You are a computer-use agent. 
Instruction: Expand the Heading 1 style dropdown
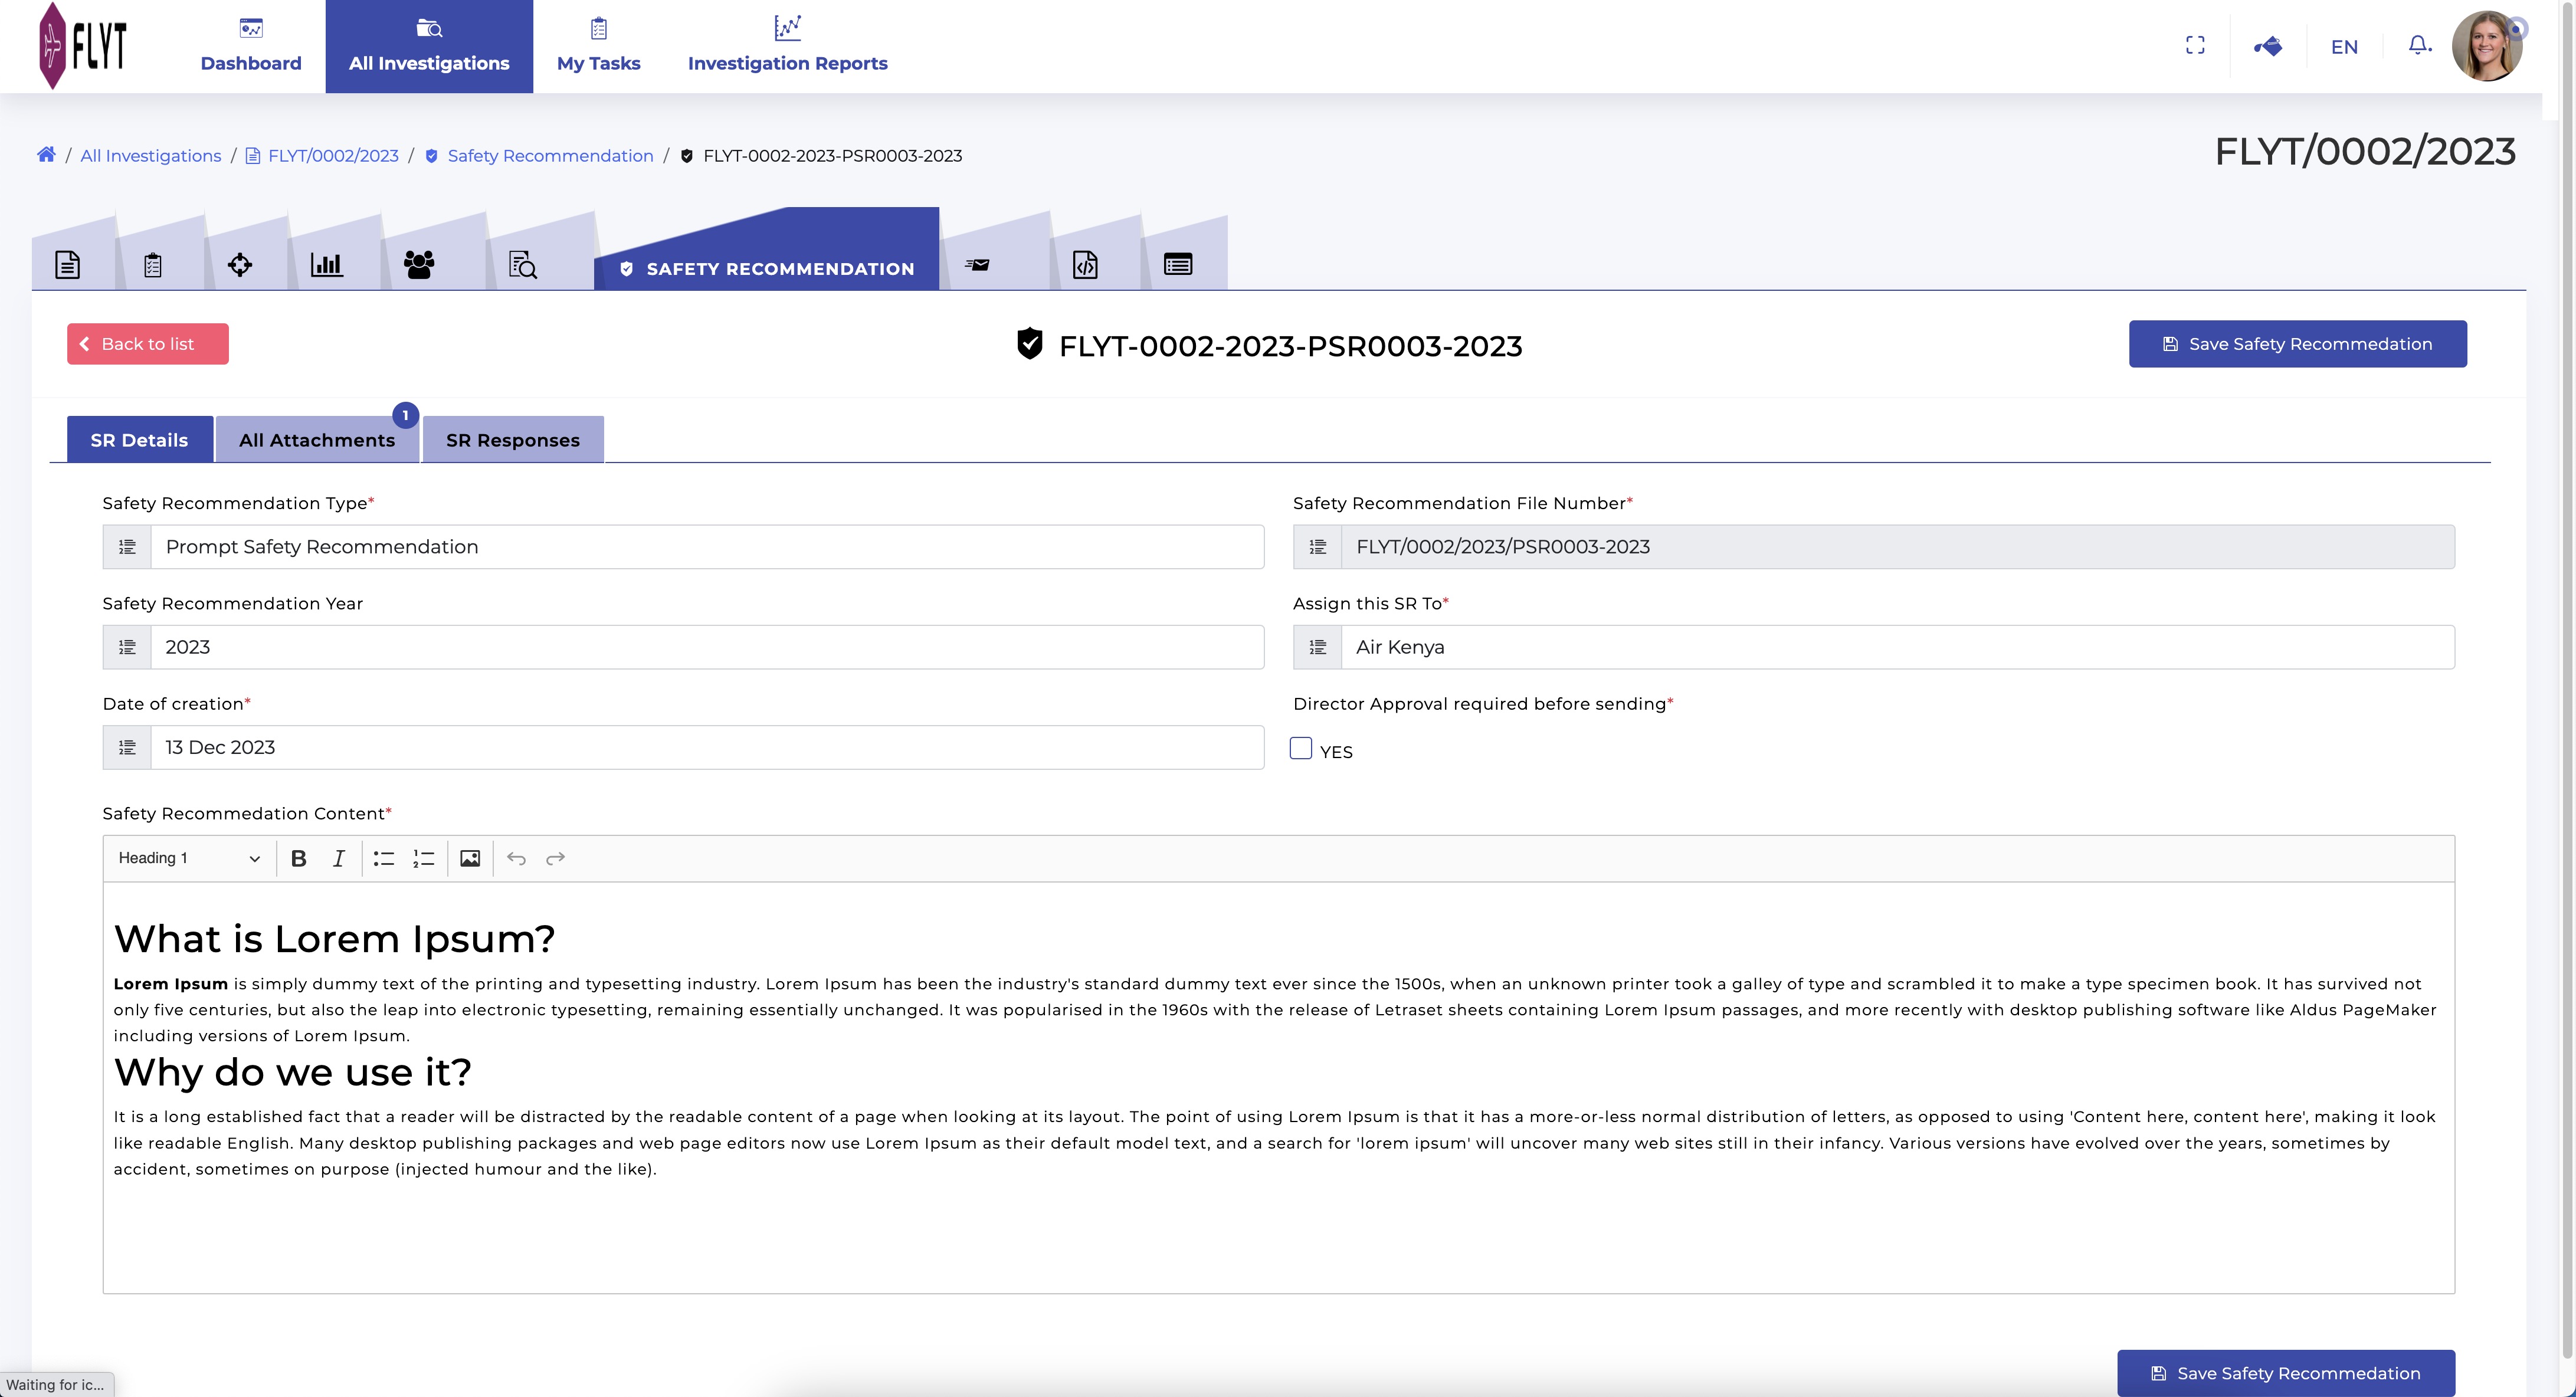tap(189, 858)
